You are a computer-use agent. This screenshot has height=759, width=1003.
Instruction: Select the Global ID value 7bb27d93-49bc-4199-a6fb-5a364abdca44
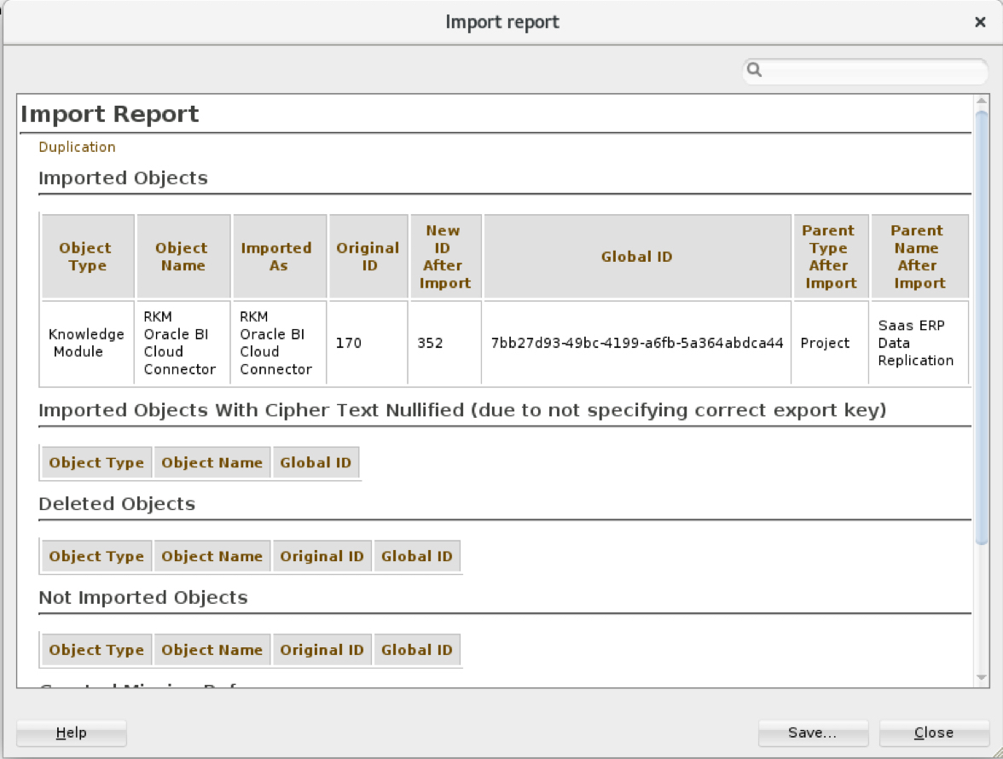tap(637, 343)
